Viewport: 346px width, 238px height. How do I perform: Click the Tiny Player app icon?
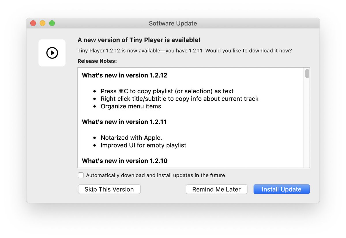[52, 53]
